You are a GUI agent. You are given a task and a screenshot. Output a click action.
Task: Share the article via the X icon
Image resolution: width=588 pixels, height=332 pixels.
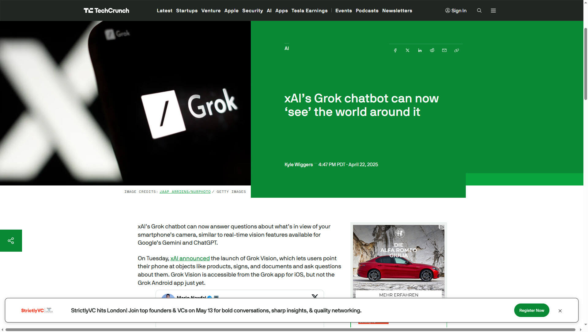(x=407, y=50)
